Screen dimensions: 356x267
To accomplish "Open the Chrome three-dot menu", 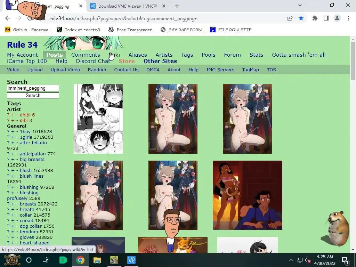I will pos(348,18).
